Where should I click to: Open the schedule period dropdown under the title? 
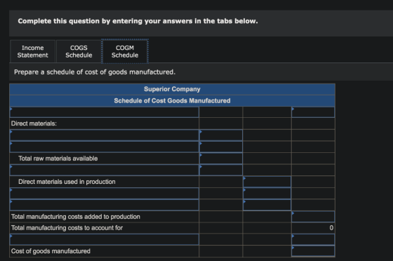[x=105, y=112]
